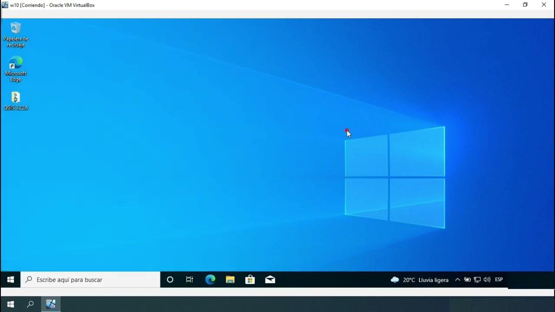Image resolution: width=555 pixels, height=312 pixels.
Task: Open the volume control tray icon
Action: point(487,279)
